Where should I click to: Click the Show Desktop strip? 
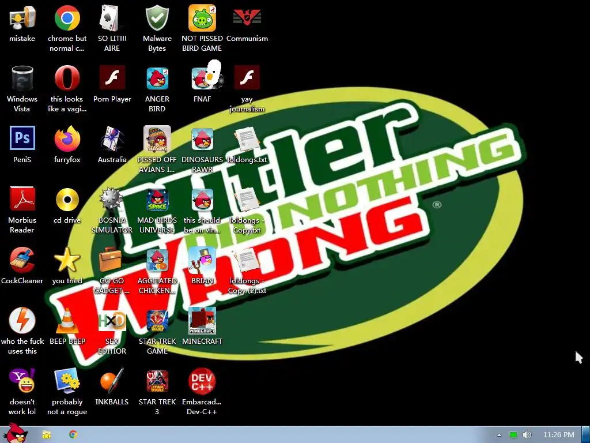pyautogui.click(x=586, y=435)
